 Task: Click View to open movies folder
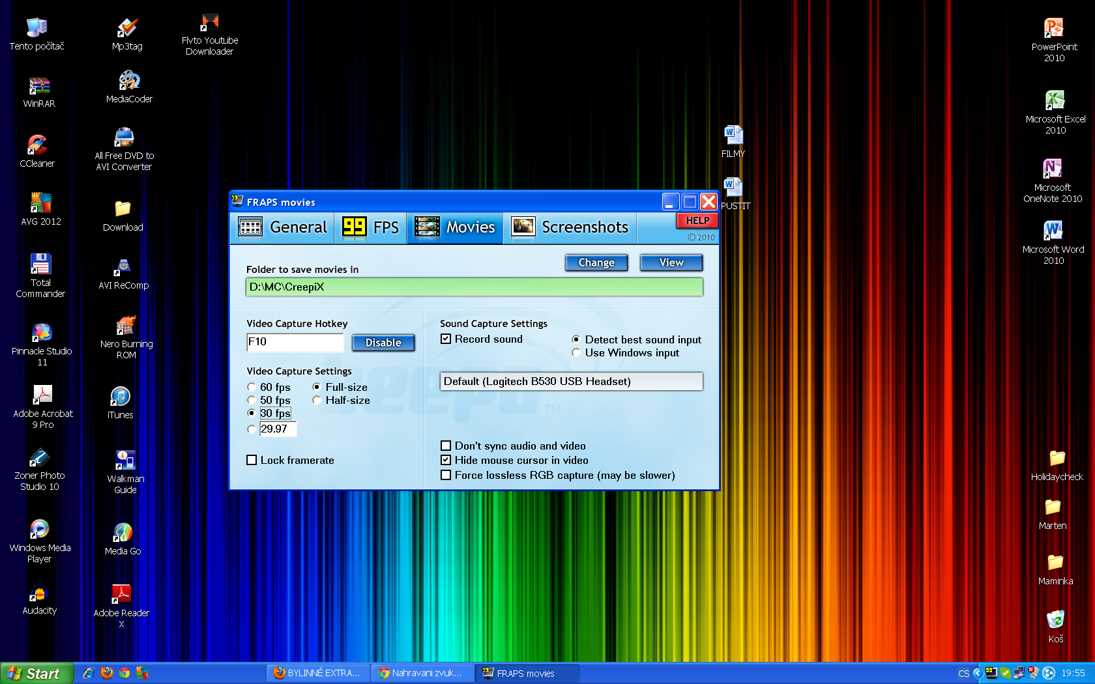point(671,263)
